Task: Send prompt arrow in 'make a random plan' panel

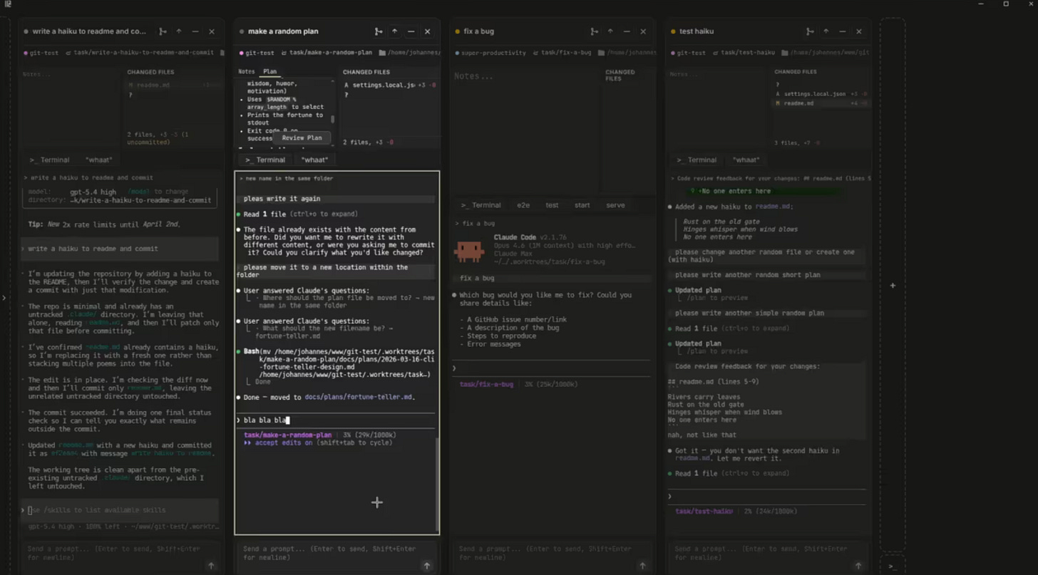Action: [x=426, y=566]
